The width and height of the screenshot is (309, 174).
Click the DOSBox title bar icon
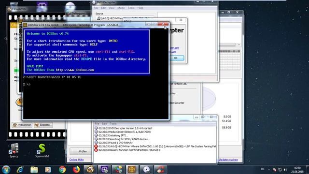(x=25, y=25)
